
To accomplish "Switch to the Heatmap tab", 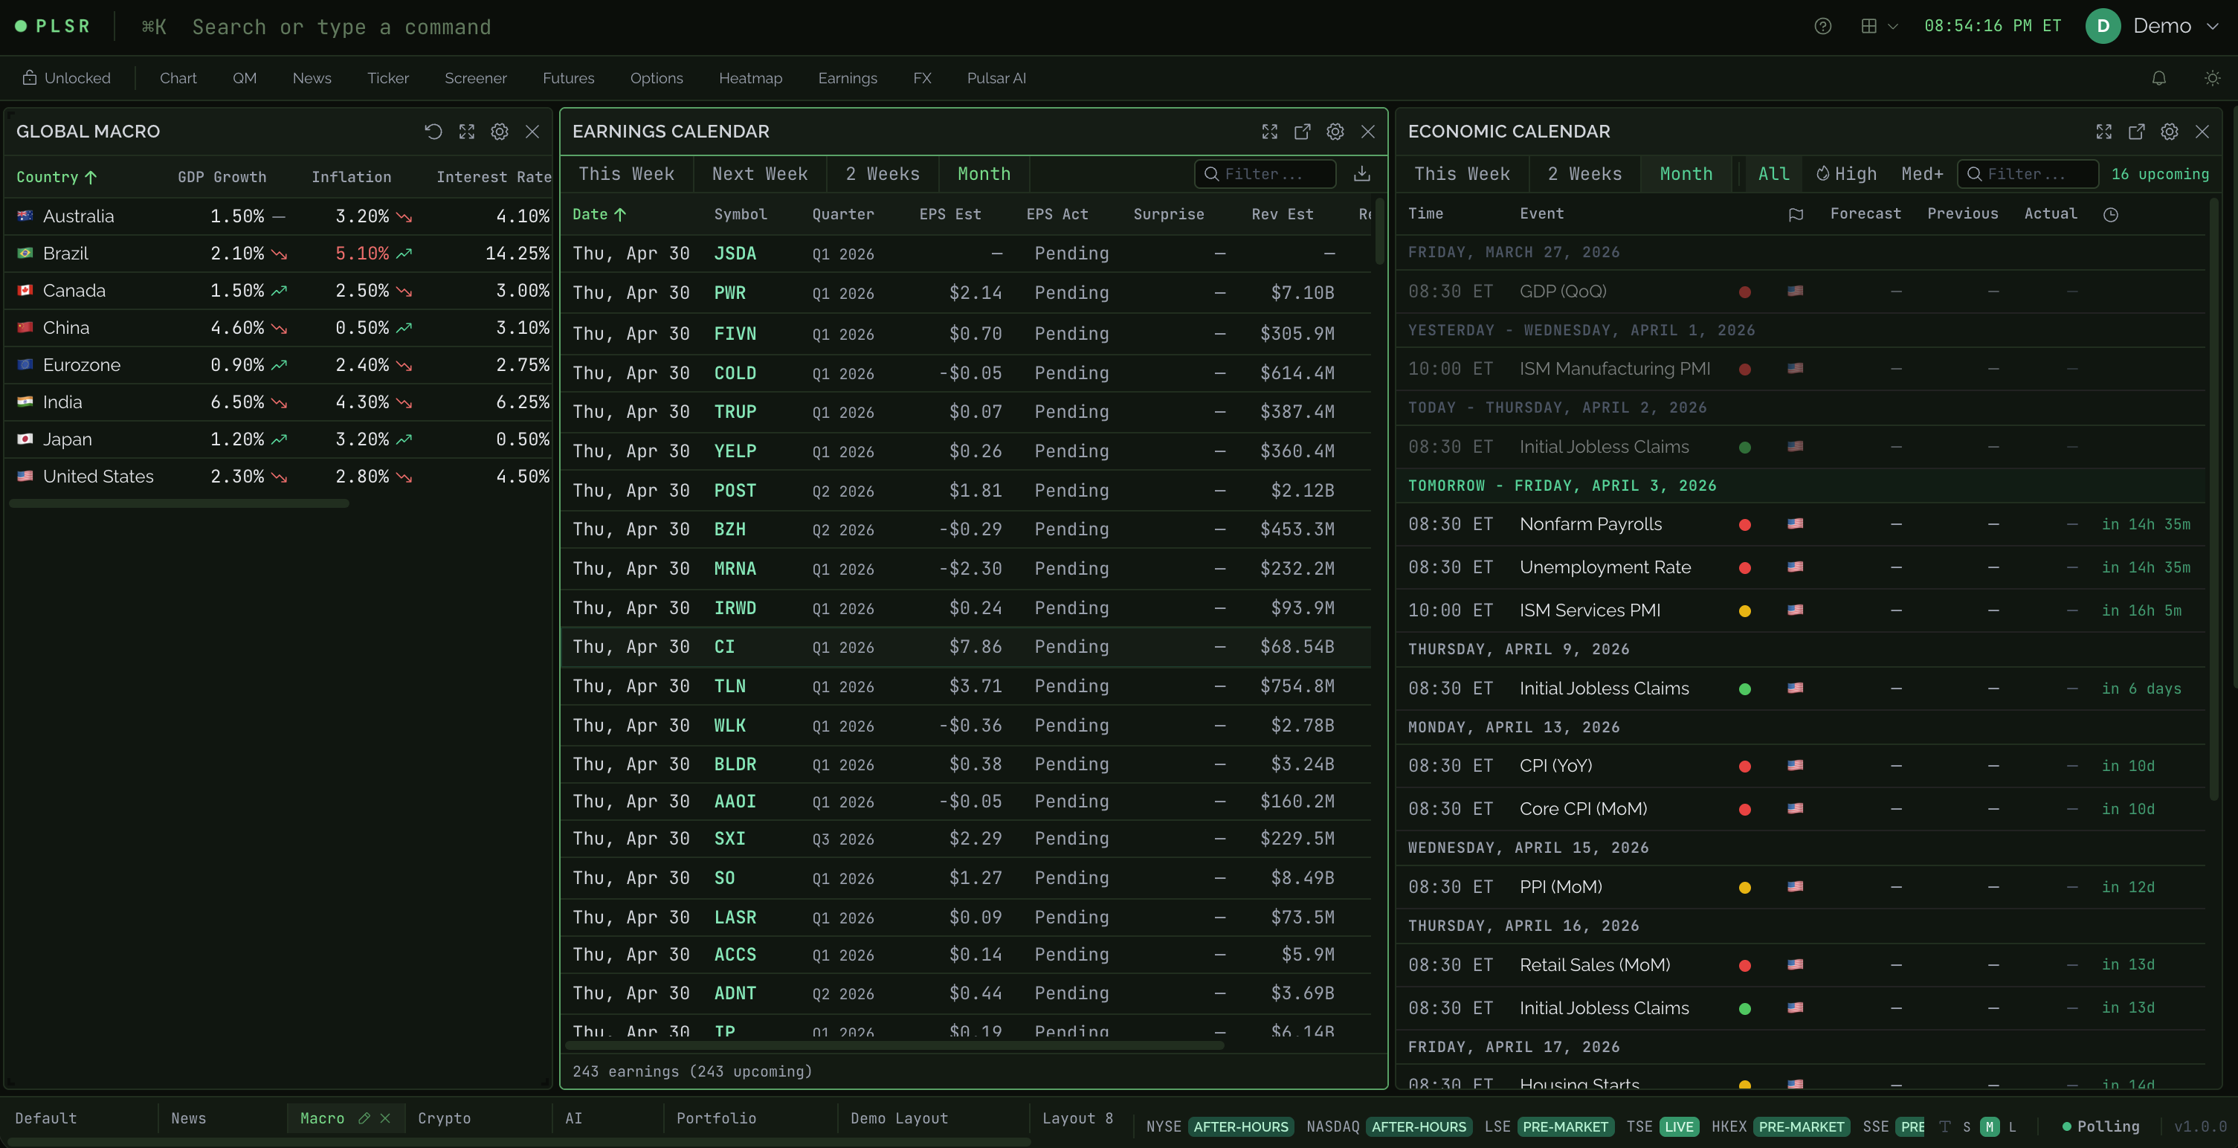I will coord(751,78).
